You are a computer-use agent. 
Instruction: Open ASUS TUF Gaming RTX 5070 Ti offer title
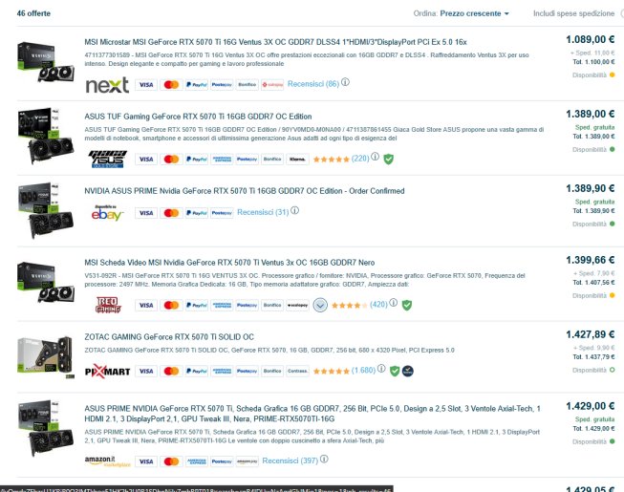click(x=198, y=117)
